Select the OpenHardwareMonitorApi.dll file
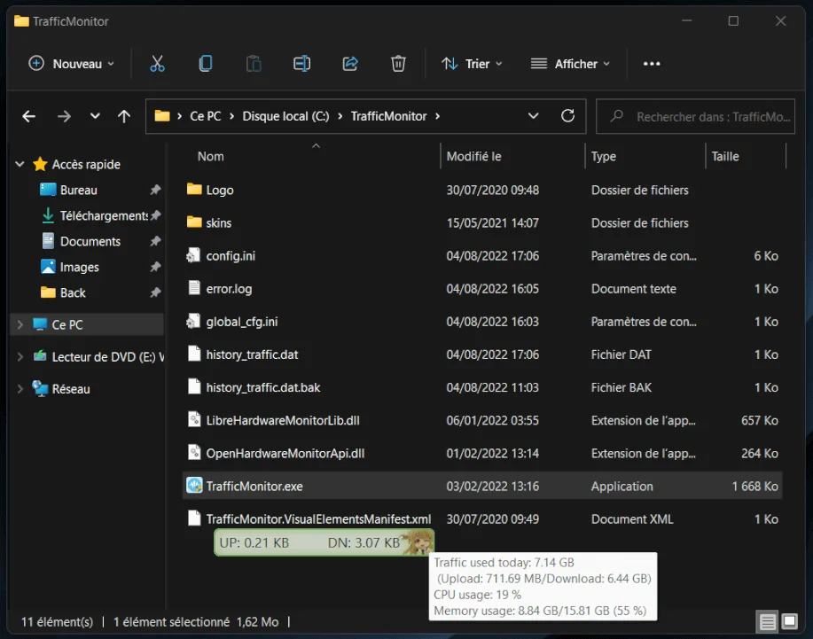The image size is (813, 639). point(285,453)
